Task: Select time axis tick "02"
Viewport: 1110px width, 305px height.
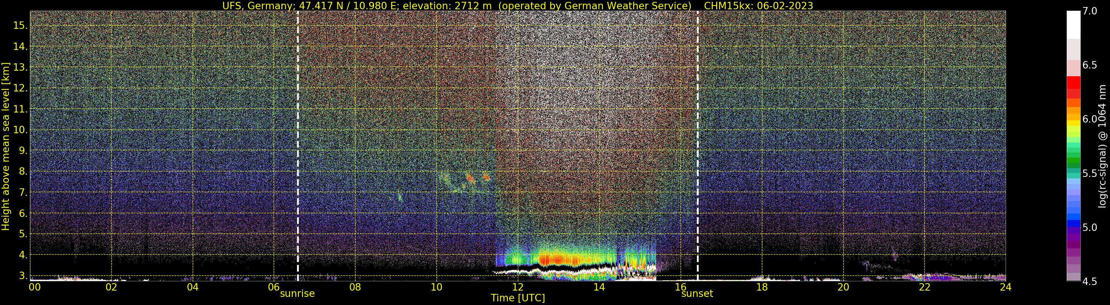Action: (x=111, y=287)
